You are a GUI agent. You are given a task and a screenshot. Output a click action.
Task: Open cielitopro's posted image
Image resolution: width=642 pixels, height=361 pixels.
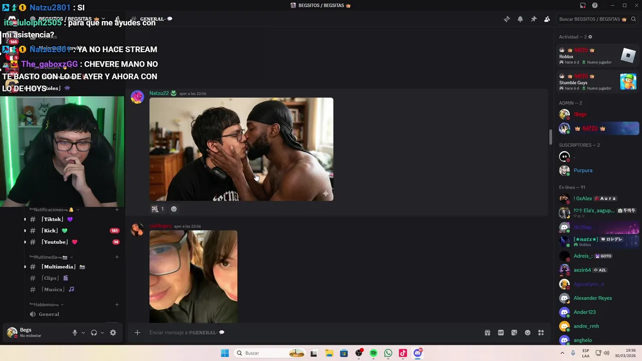194,277
